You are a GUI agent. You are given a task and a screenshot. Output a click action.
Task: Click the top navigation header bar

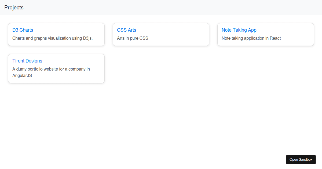161,8
